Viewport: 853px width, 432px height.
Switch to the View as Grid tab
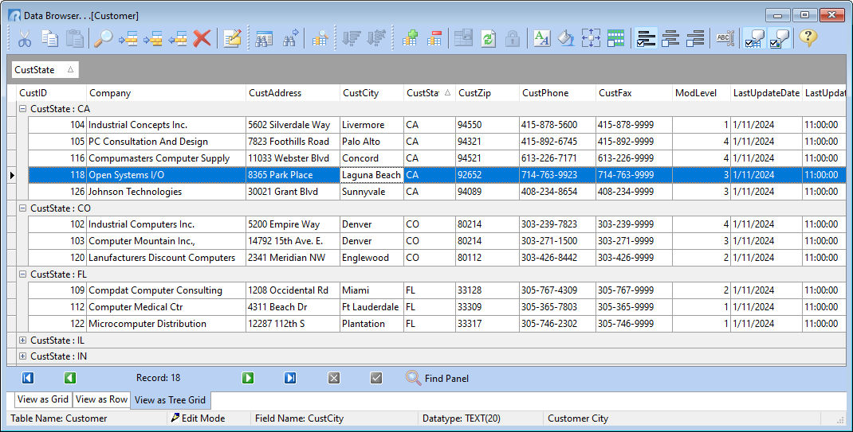(43, 399)
